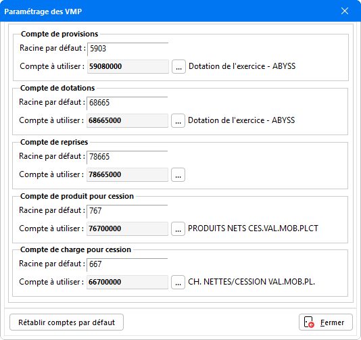The width and height of the screenshot is (361, 340).
Task: Edit the produit cession root field 767
Action: (127, 211)
